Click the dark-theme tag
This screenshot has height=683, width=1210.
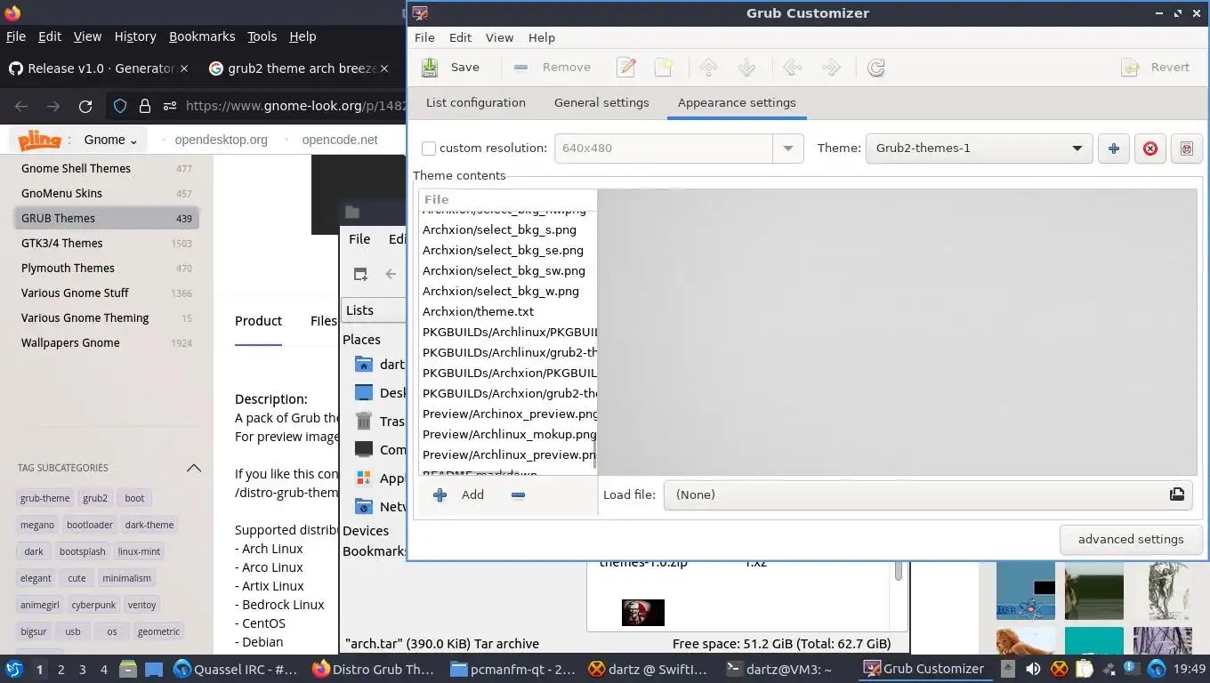click(x=149, y=525)
